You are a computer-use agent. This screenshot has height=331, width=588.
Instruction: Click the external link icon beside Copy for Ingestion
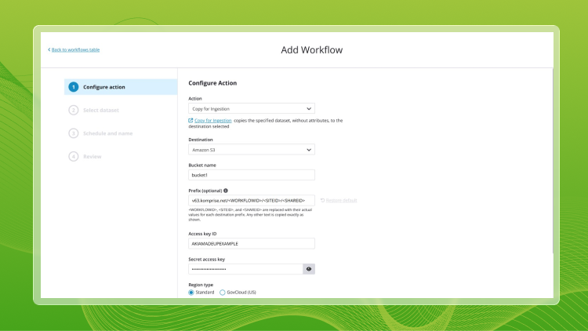point(191,121)
